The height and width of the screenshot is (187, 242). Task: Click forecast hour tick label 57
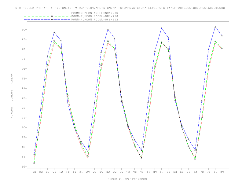[162, 172]
